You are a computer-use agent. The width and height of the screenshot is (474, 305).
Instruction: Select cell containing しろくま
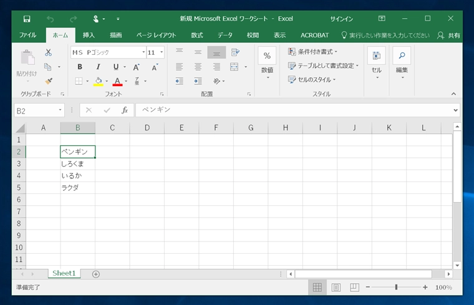pyautogui.click(x=78, y=164)
